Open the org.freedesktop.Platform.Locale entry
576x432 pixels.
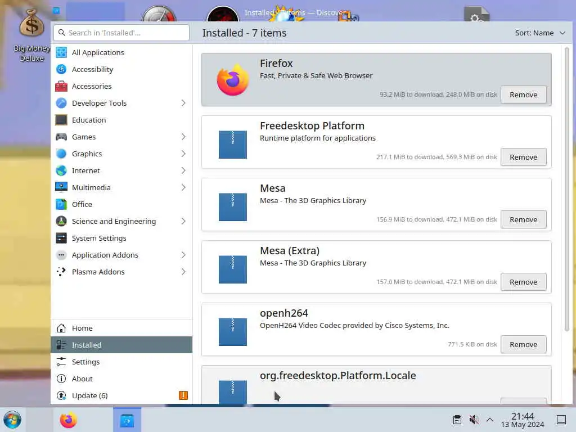pyautogui.click(x=376, y=385)
